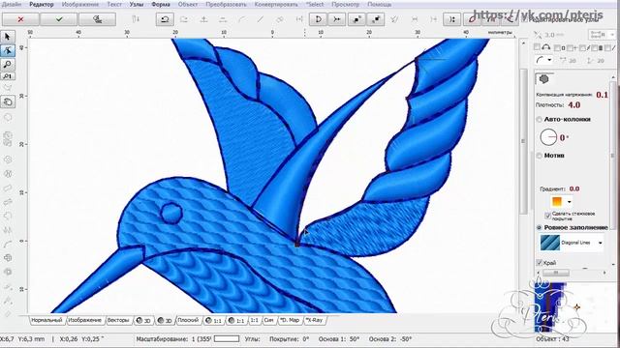Screen dimensions: 620x348
Task: Click the Diagonal Lines pattern thumbnail
Action: pos(550,243)
